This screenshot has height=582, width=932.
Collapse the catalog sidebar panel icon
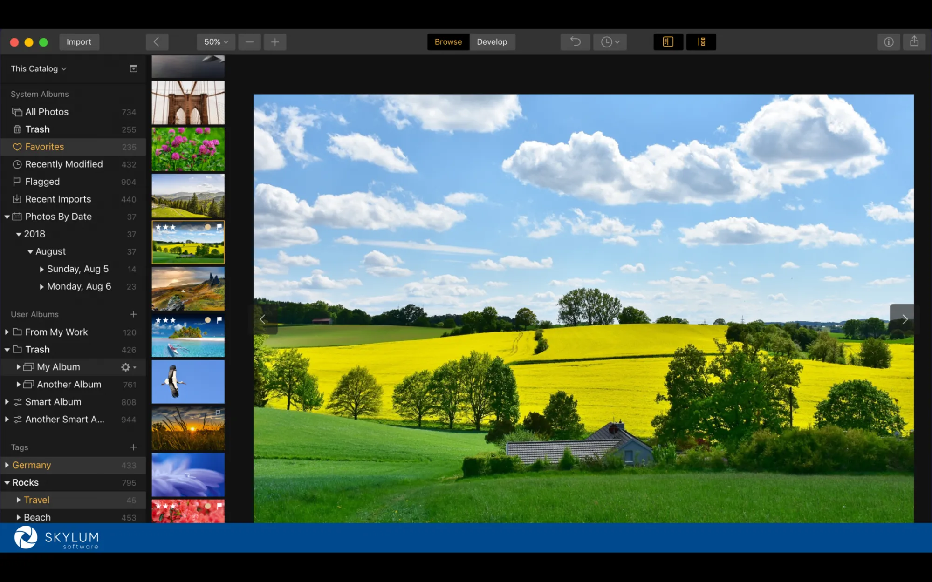tap(134, 69)
